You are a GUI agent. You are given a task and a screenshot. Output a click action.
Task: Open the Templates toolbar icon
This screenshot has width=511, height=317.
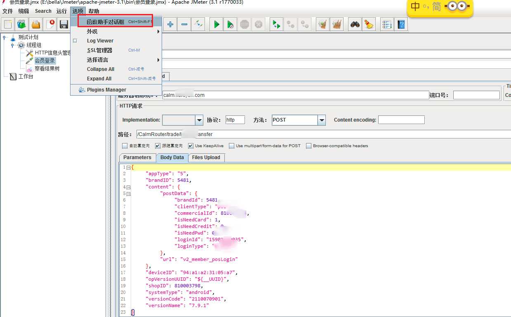coord(21,24)
